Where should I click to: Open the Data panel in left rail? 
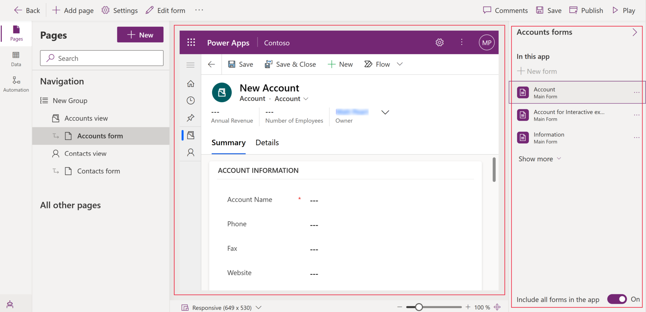[x=16, y=59]
